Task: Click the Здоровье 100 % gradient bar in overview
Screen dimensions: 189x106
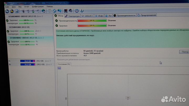Action: coord(92,25)
